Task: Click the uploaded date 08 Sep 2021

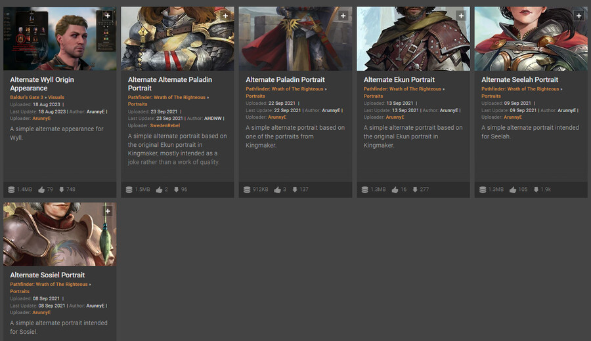Action: (46, 298)
